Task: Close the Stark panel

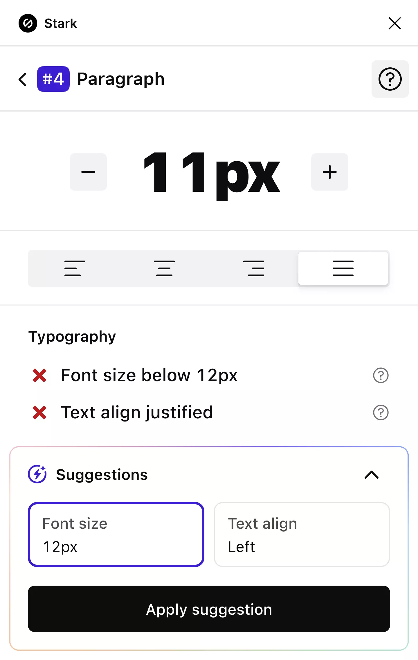Action: 394,23
